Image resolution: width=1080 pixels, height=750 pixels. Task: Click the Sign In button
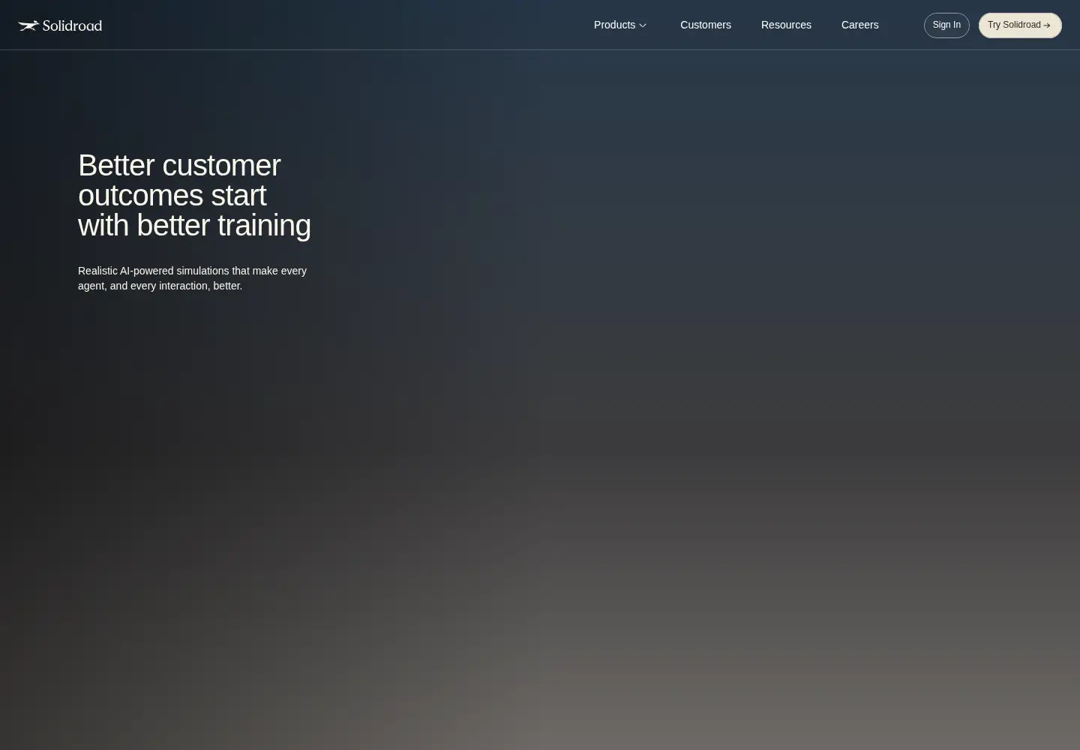pyautogui.click(x=946, y=25)
